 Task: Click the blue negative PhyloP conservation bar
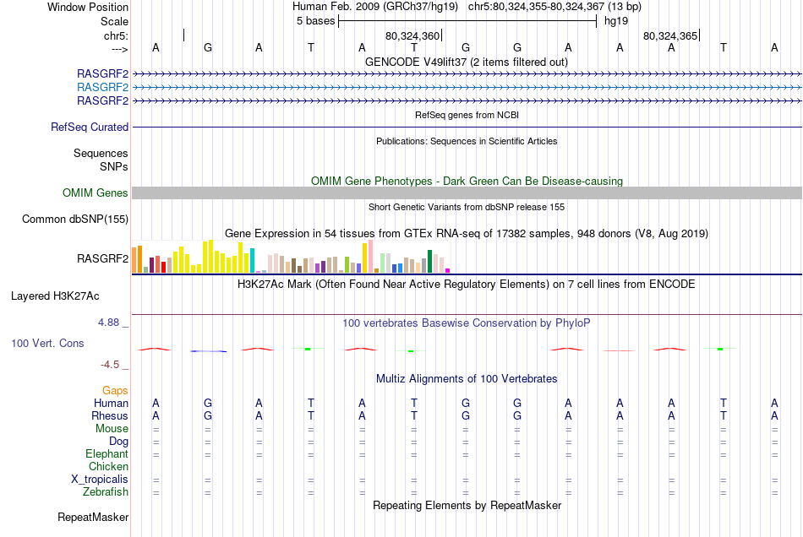click(209, 351)
